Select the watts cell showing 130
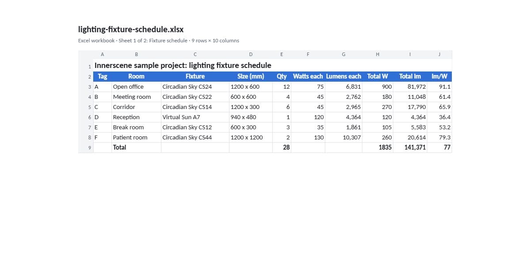The width and height of the screenshot is (530, 278). tap(308, 138)
